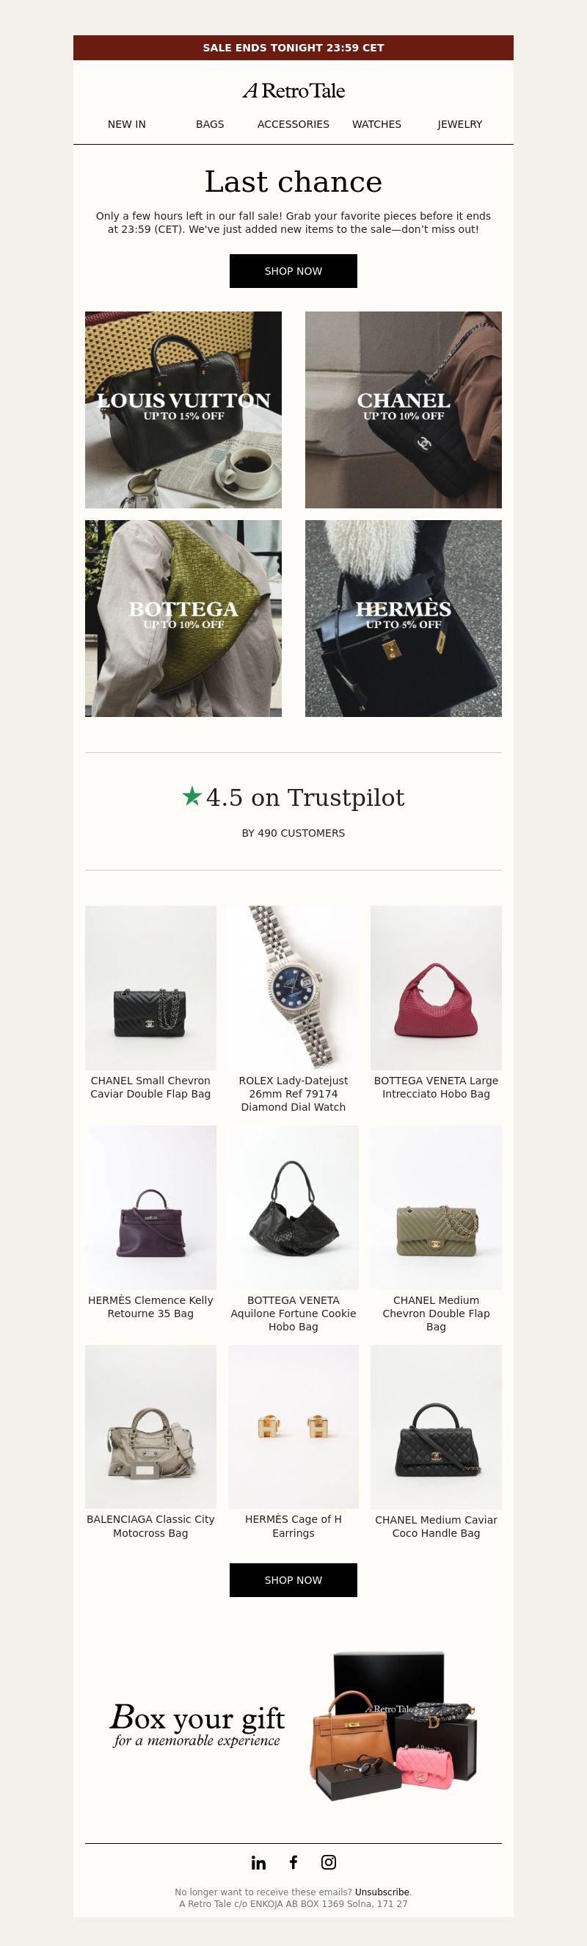Open the Instagram icon in the footer
This screenshot has height=1946, width=587.
tap(329, 1862)
